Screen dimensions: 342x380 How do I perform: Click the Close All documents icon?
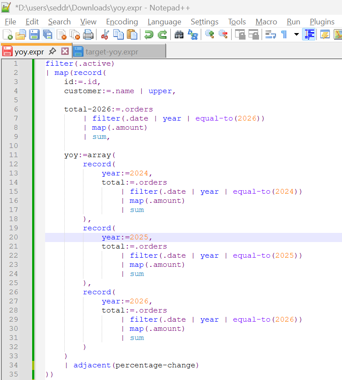click(x=75, y=34)
